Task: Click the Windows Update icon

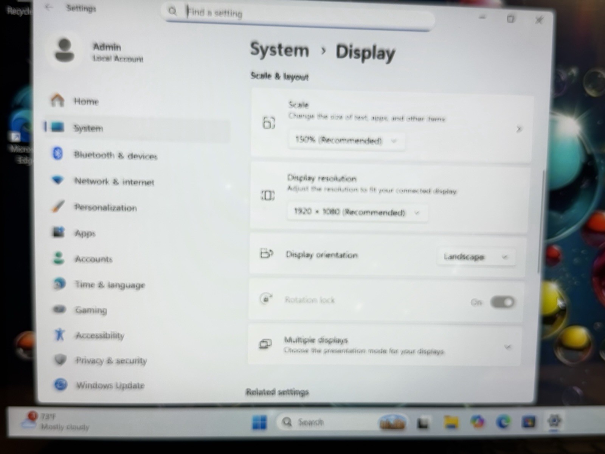Action: [x=60, y=385]
